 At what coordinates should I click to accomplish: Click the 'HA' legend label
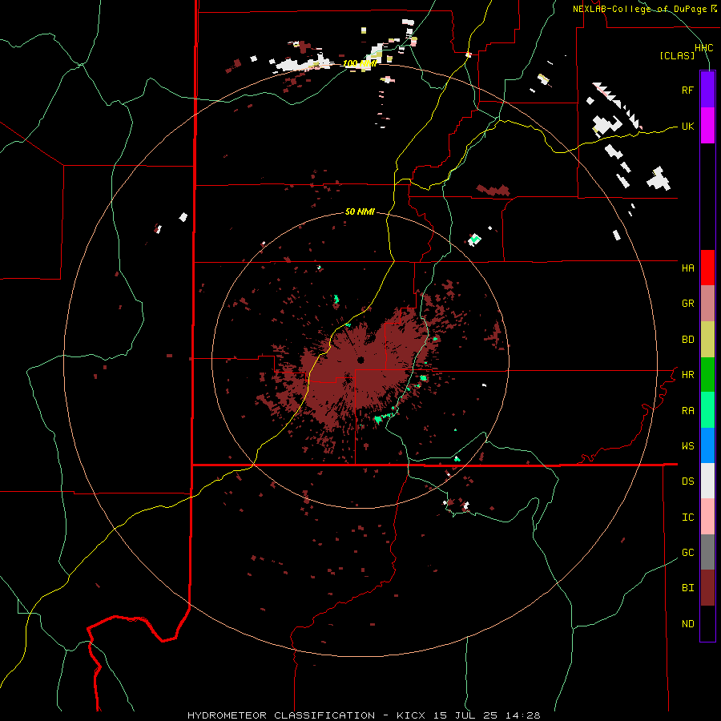click(687, 268)
